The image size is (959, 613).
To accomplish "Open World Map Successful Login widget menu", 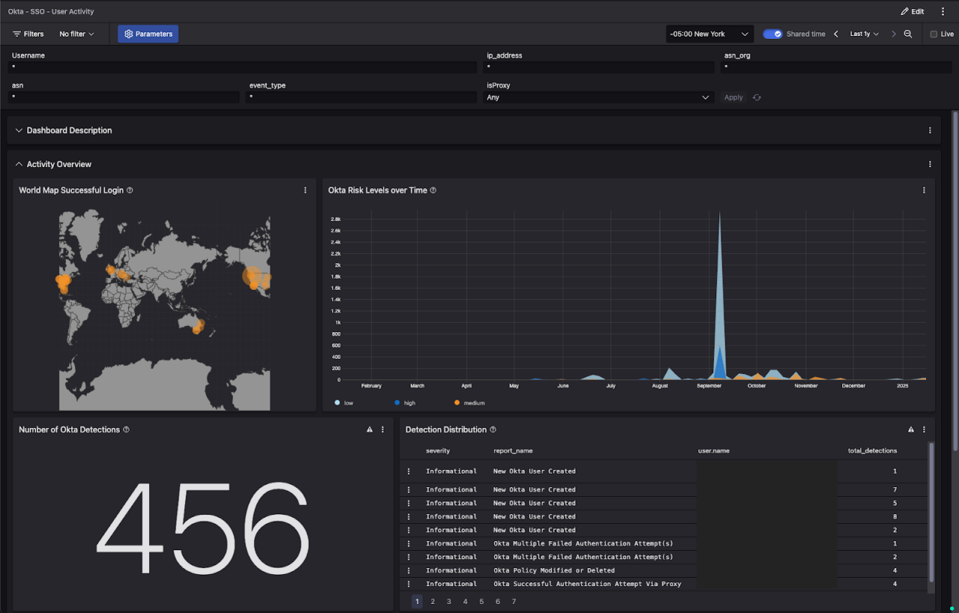I will pos(305,190).
